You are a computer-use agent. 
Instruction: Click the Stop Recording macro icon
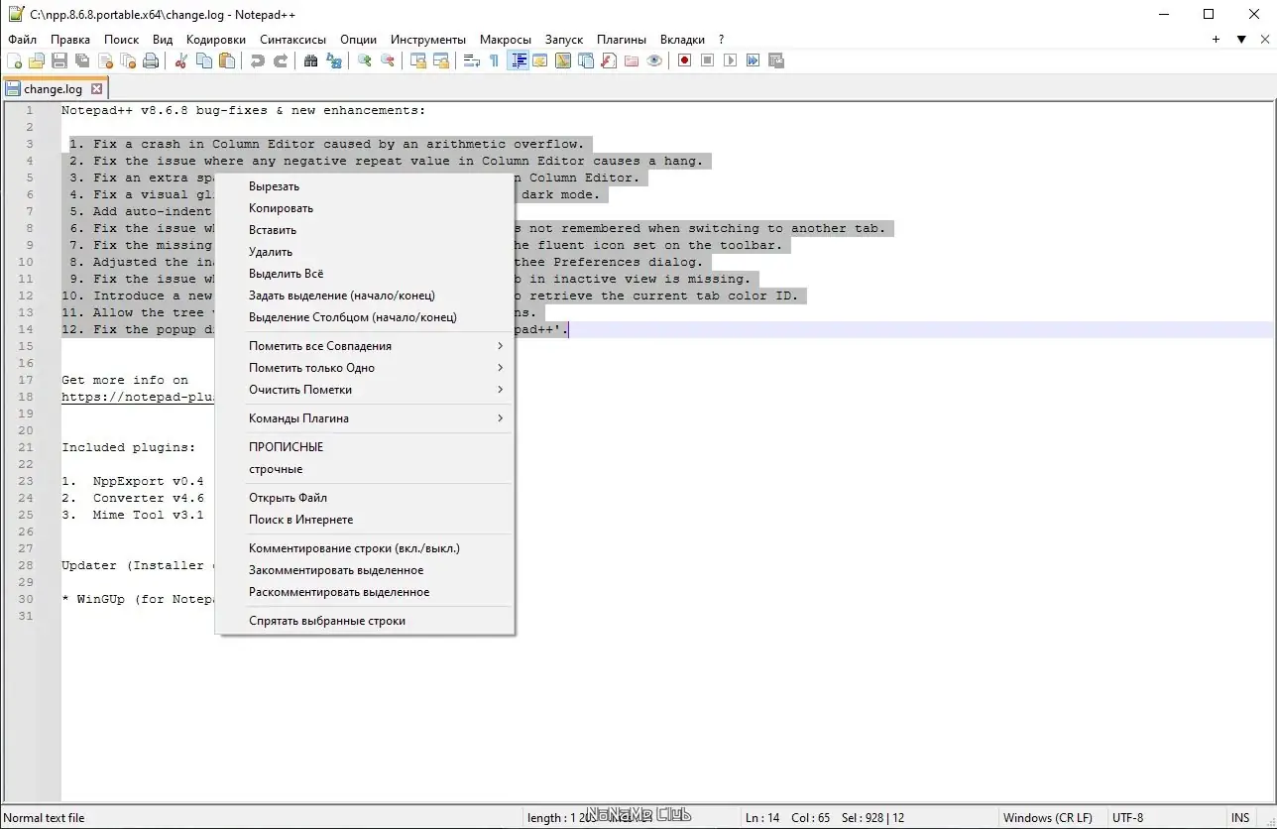[708, 60]
